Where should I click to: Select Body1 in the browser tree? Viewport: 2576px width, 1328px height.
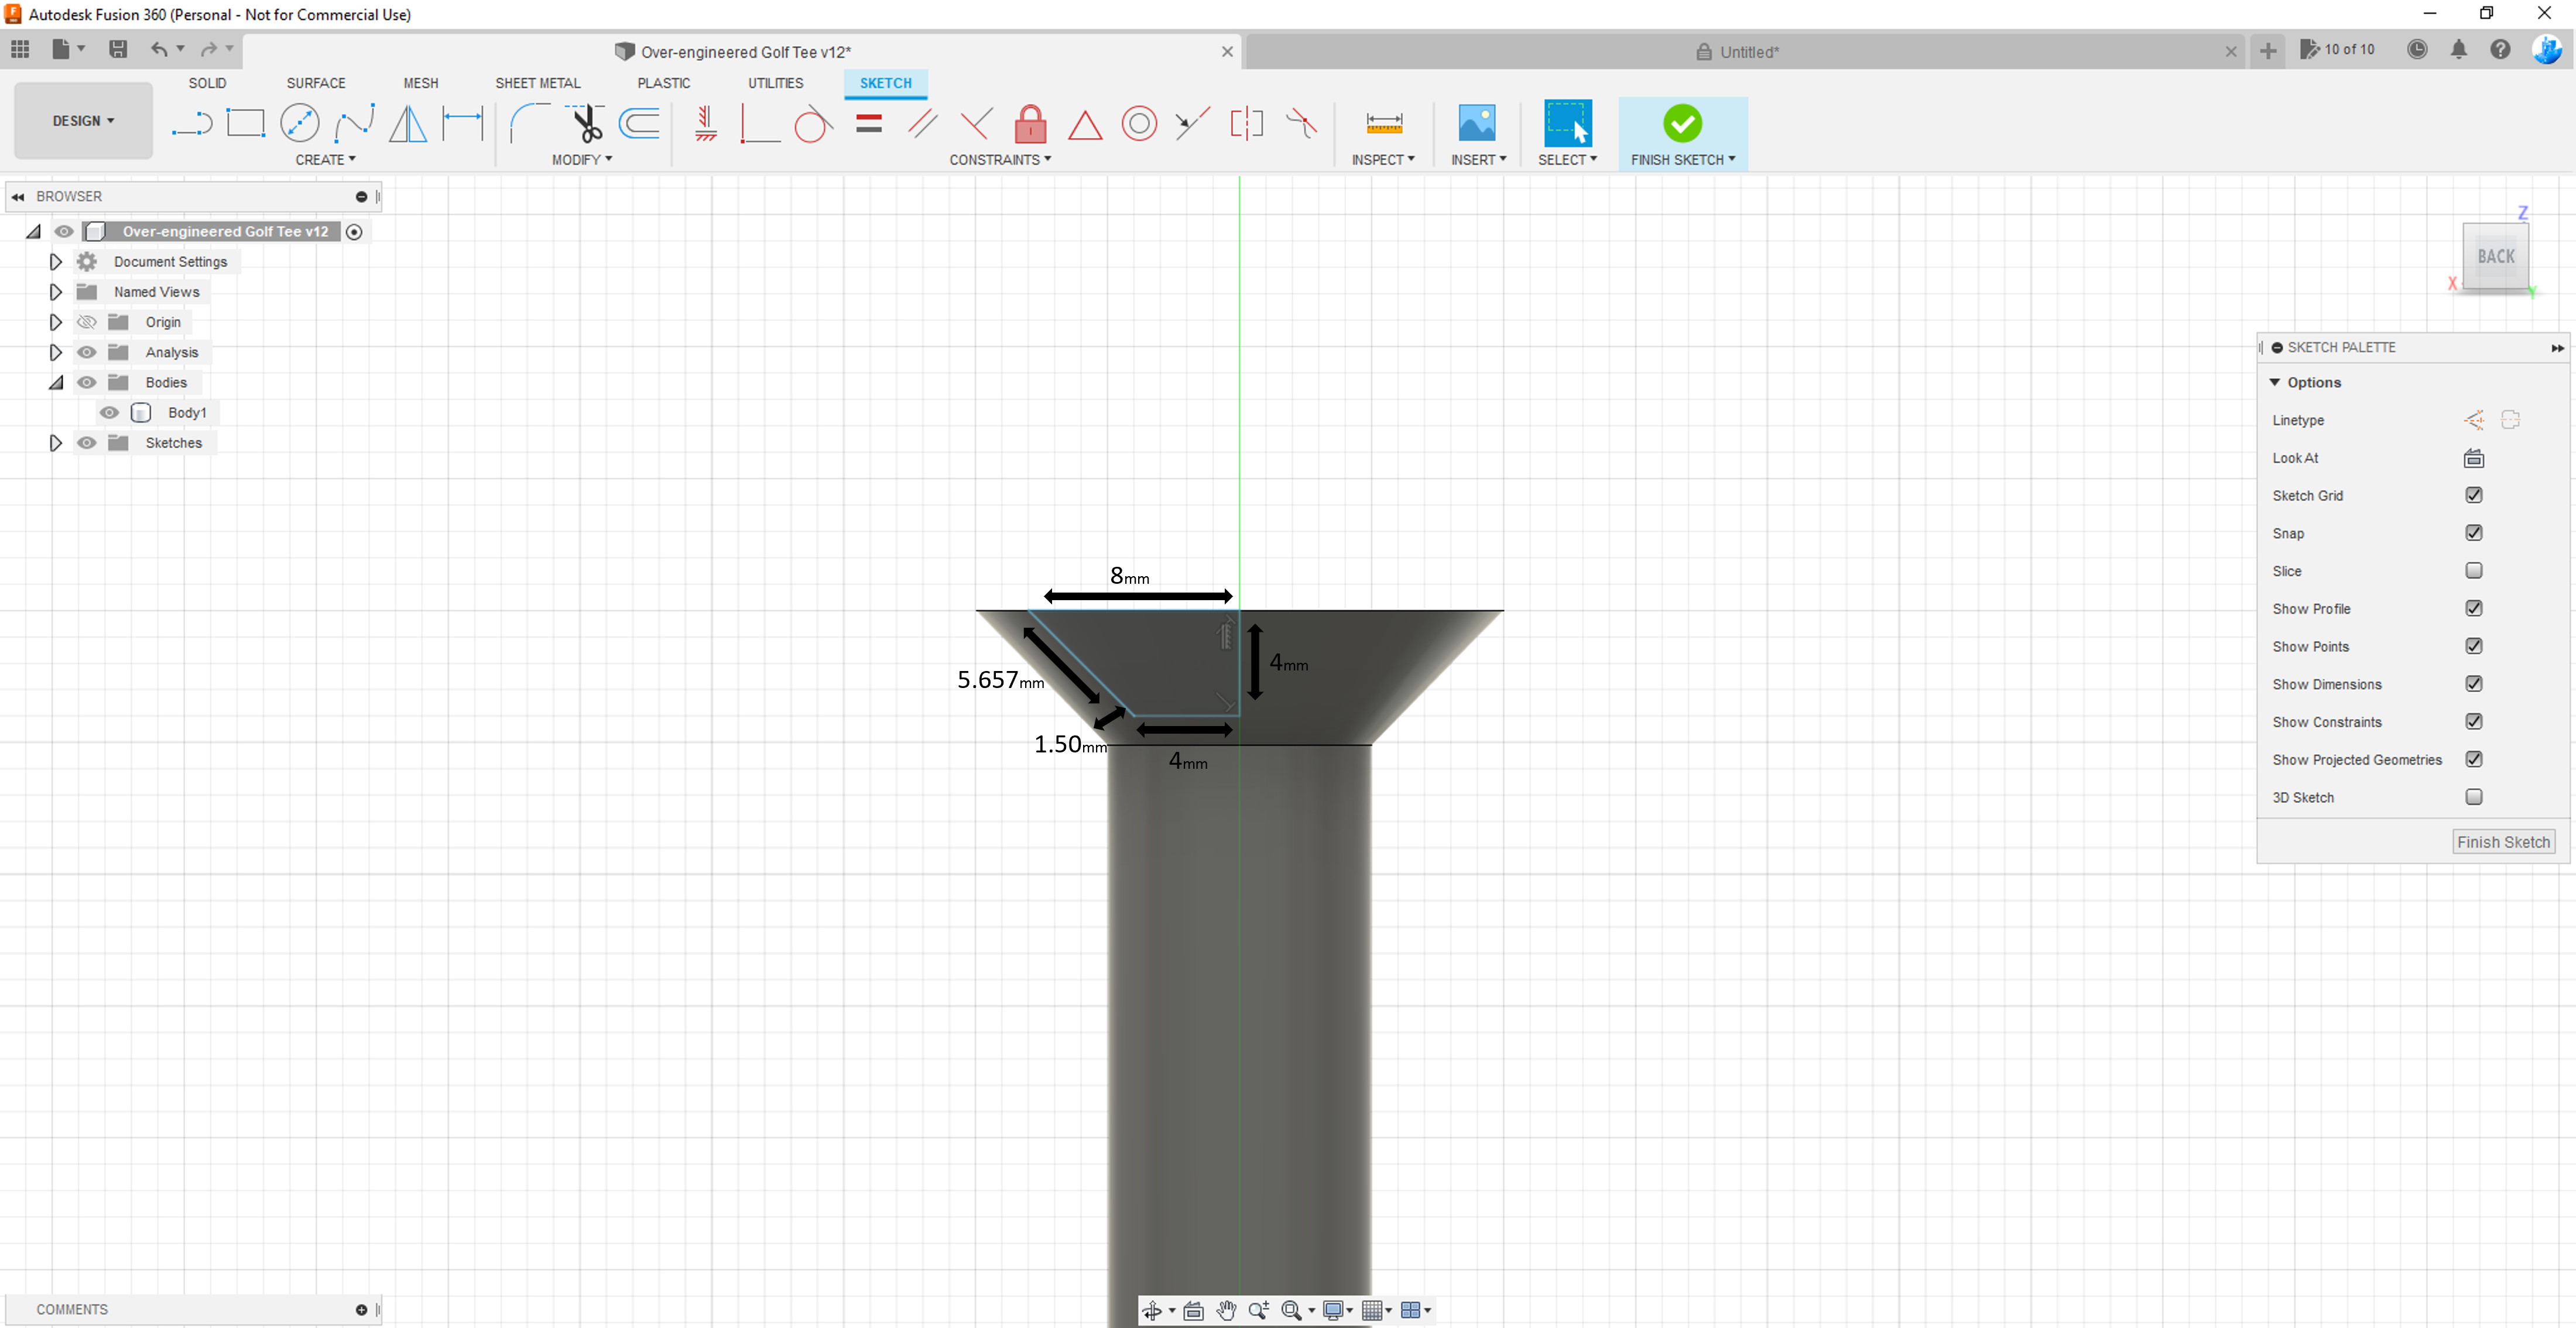point(187,412)
